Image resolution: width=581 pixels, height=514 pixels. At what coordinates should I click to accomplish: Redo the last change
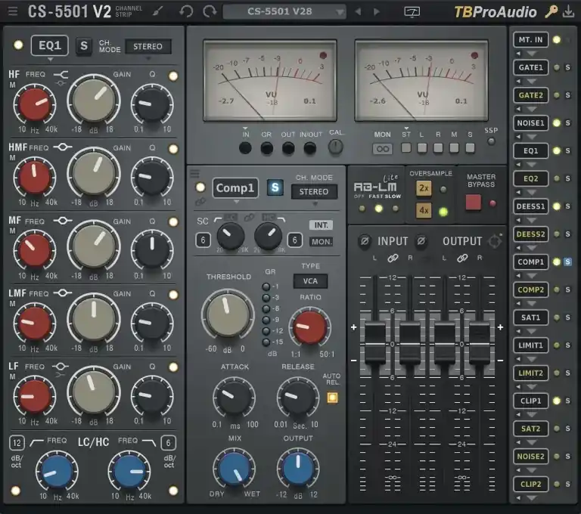210,11
